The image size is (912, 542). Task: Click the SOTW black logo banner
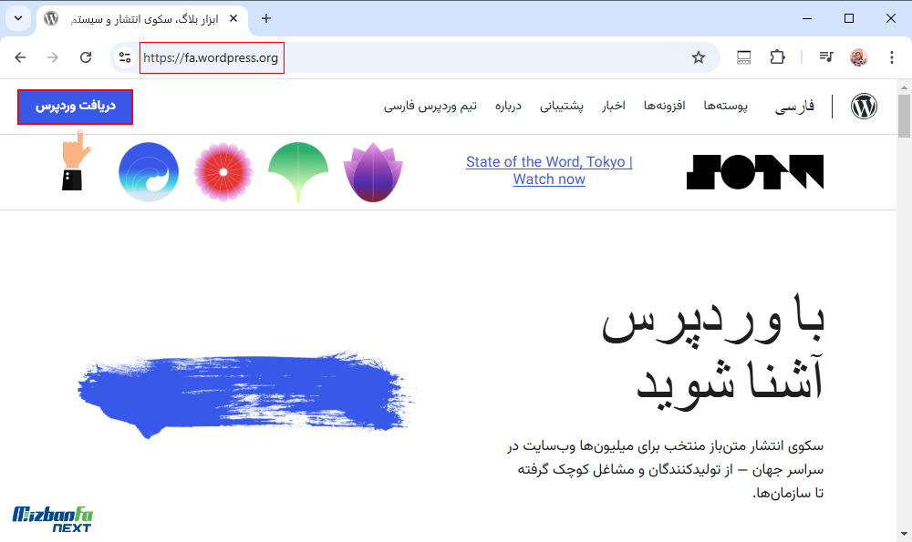(x=755, y=172)
